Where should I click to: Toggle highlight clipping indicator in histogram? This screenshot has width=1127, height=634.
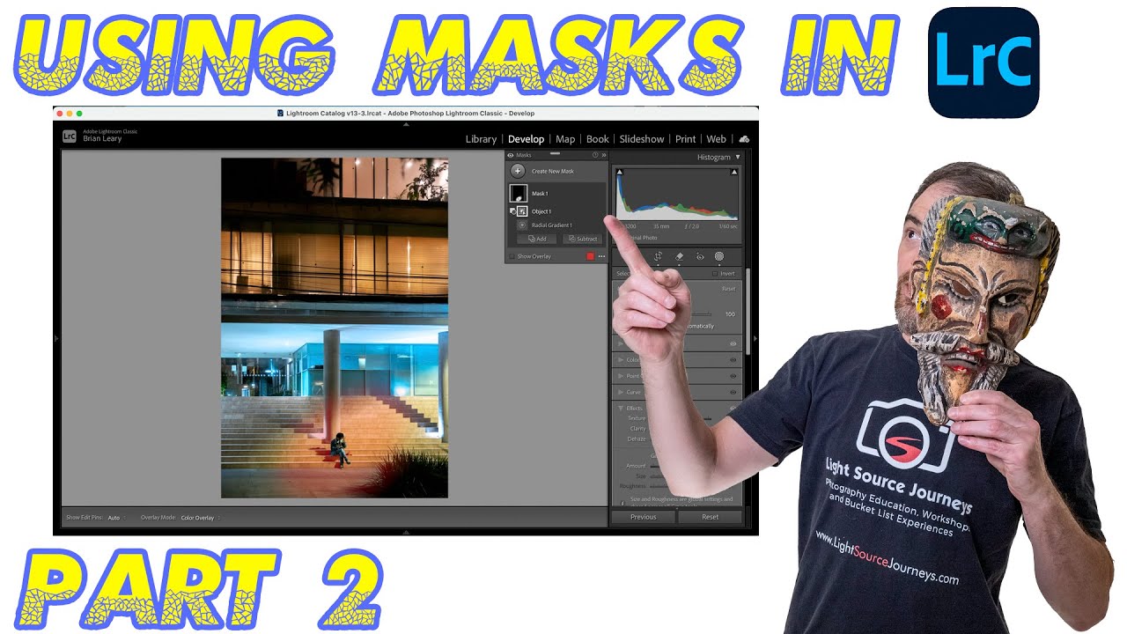pos(734,173)
